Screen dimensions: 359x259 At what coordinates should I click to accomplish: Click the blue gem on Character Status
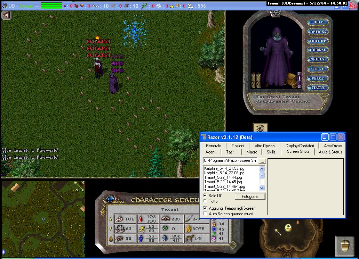(x=110, y=198)
